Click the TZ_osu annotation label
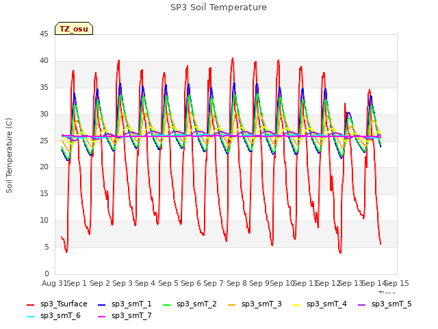 tap(74, 29)
